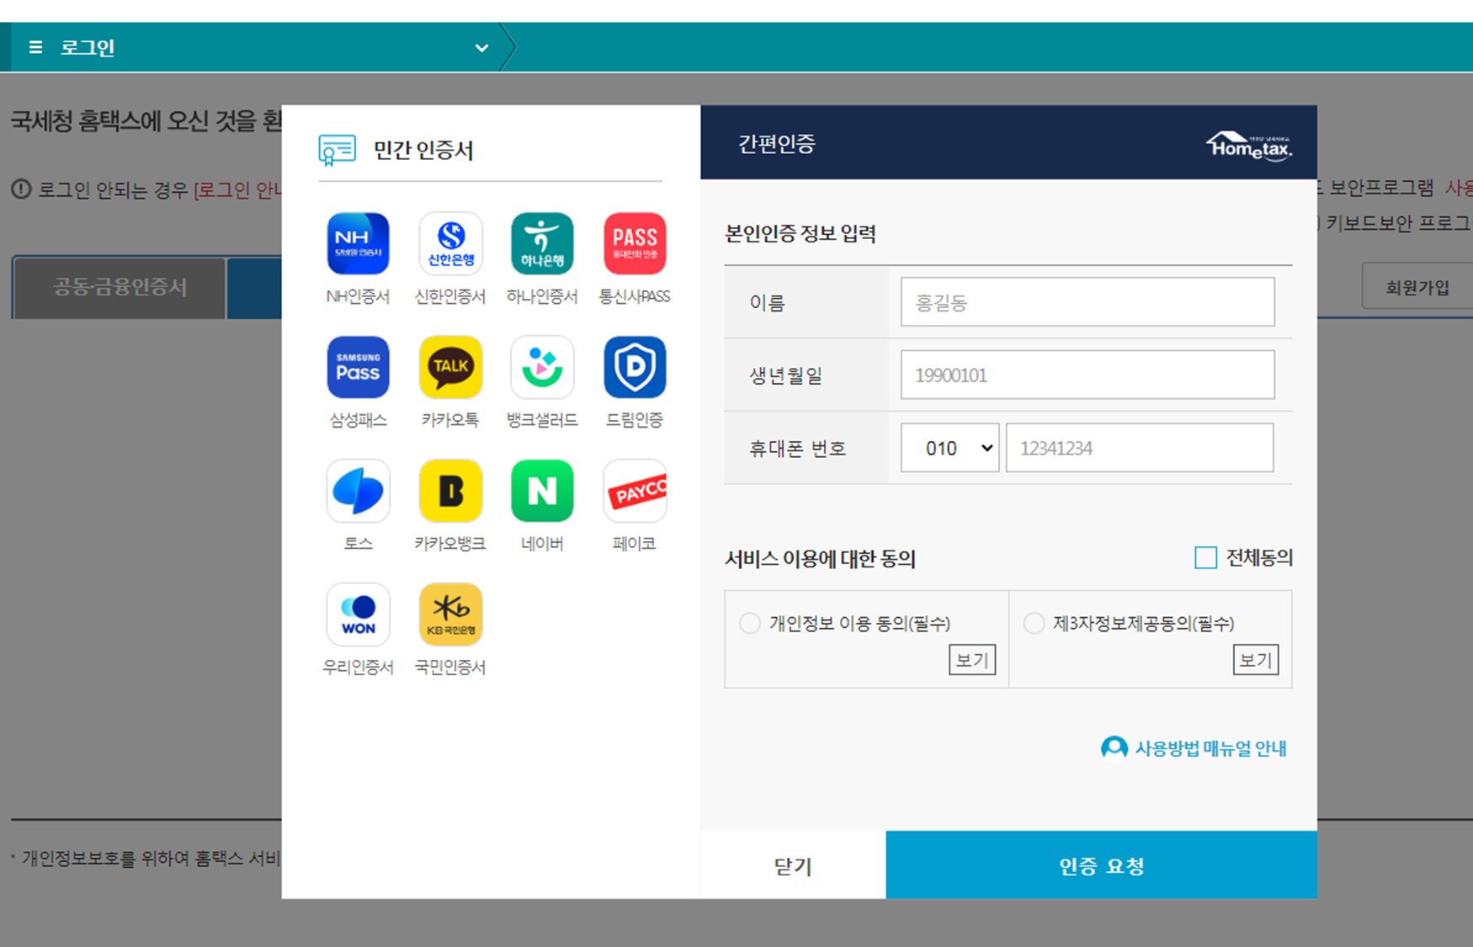Select 제3자정보제공동의(필수) radio button
This screenshot has width=1473, height=947.
coord(1034,623)
